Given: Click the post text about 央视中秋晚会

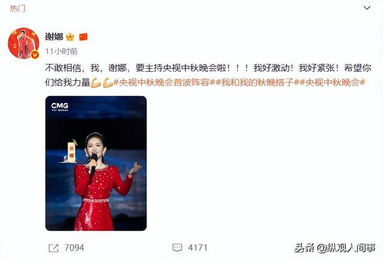Looking at the screenshot, I should 208,75.
